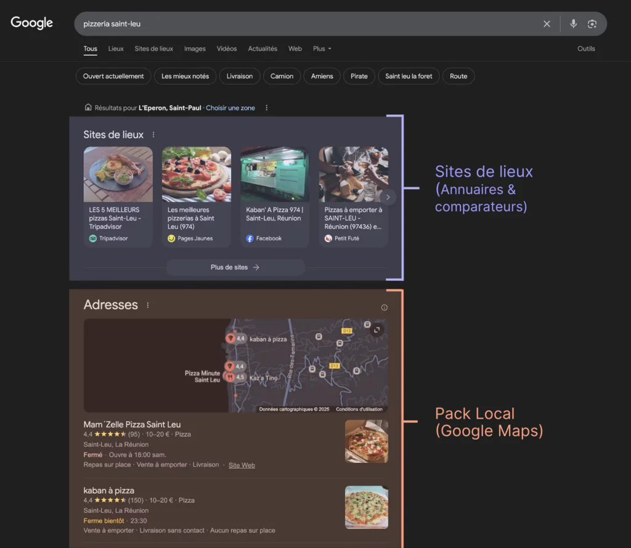Image resolution: width=631 pixels, height=548 pixels.
Task: Click the Choisir une zone link
Action: (230, 108)
